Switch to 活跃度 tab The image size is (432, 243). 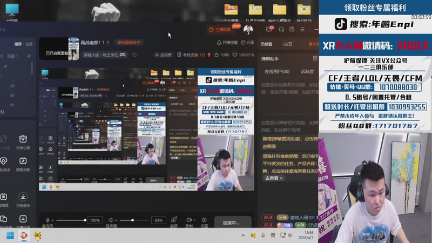tap(307, 72)
